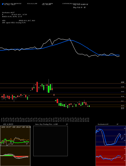Click the 36.94 price axis label
Screen dimensions: 126x166
[122, 96]
